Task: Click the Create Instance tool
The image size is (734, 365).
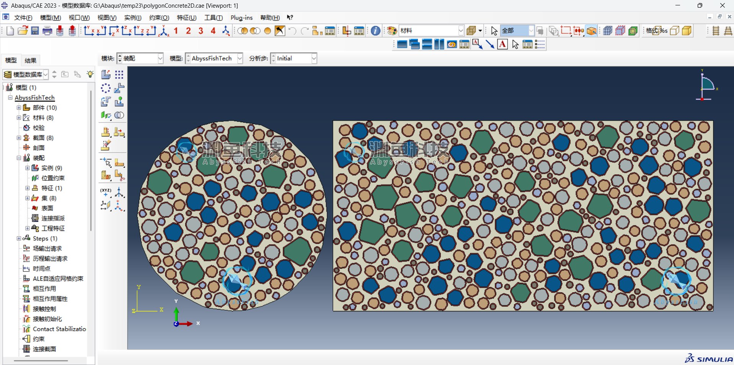Action: pos(106,75)
